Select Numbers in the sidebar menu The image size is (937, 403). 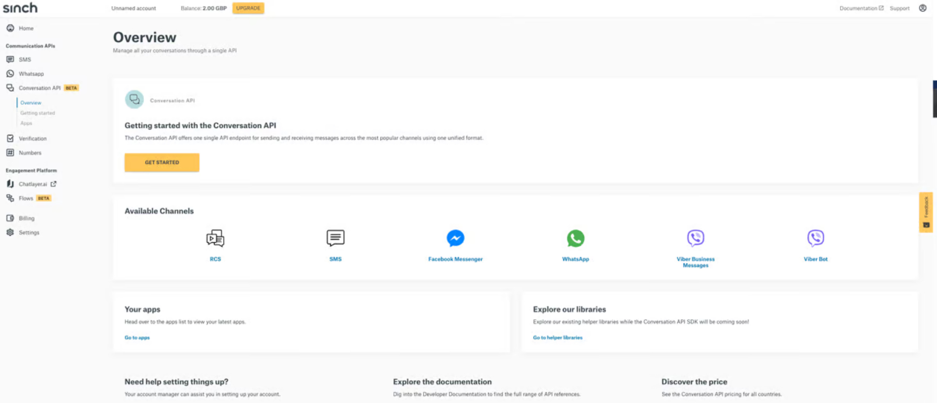[30, 153]
